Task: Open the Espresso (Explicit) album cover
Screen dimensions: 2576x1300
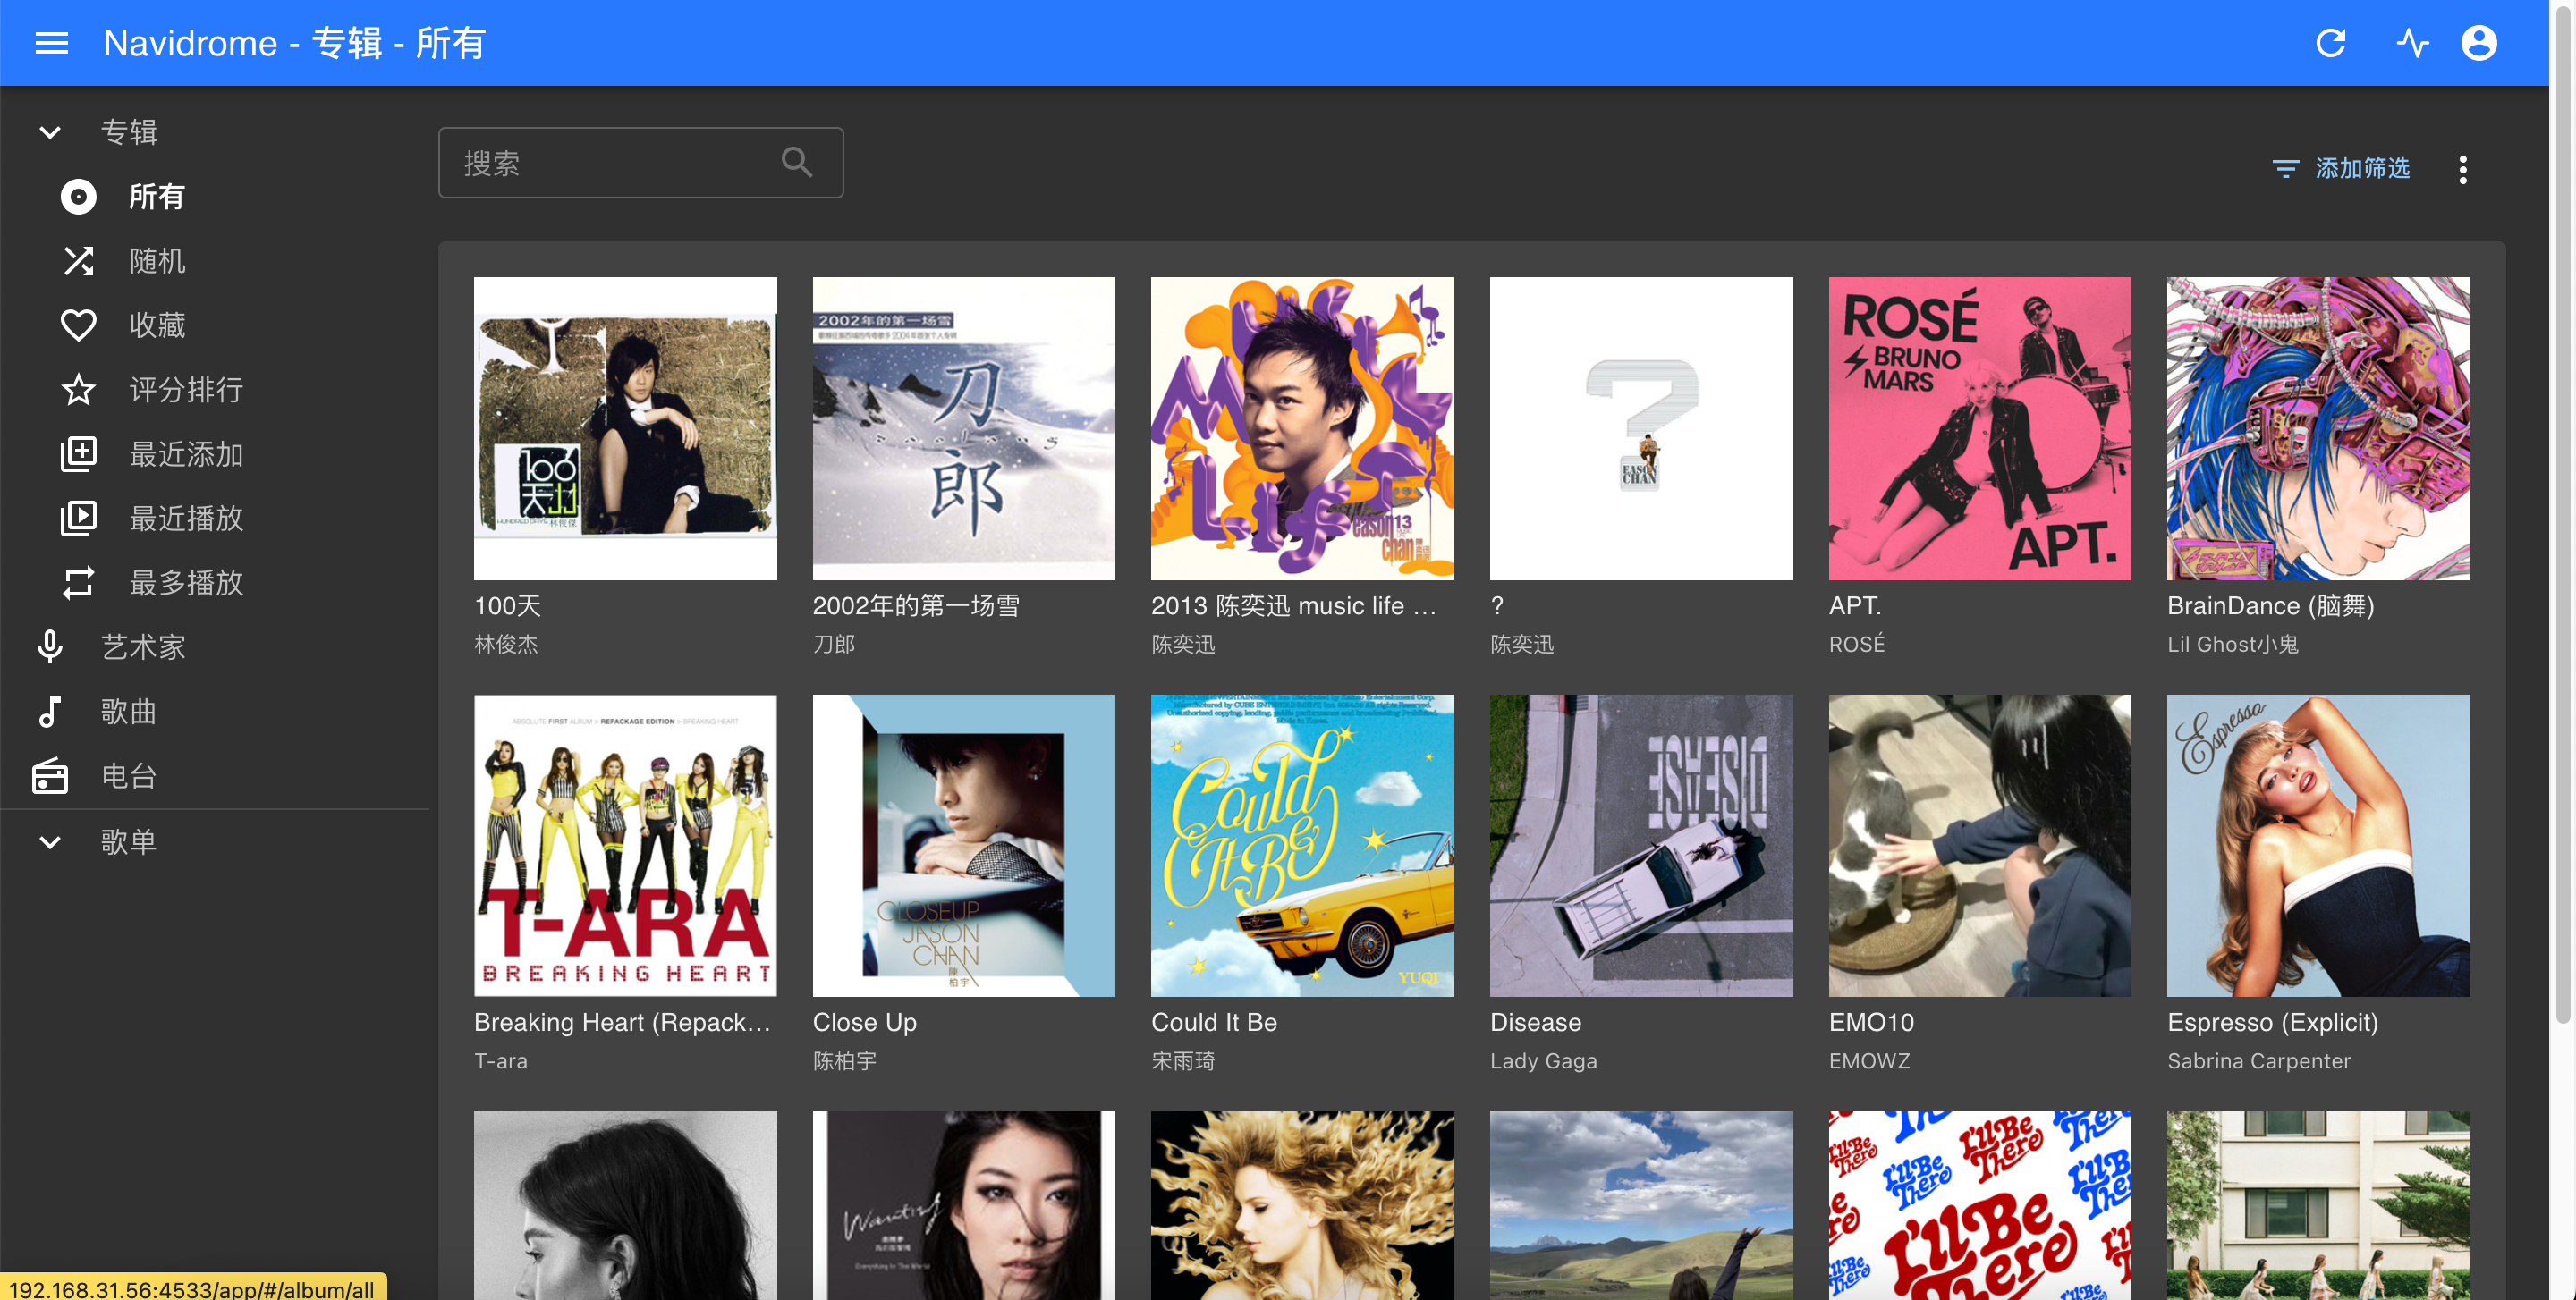Action: [x=2318, y=845]
